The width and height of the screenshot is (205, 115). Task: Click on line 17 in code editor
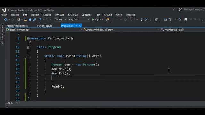pyautogui.click(x=117, y=78)
